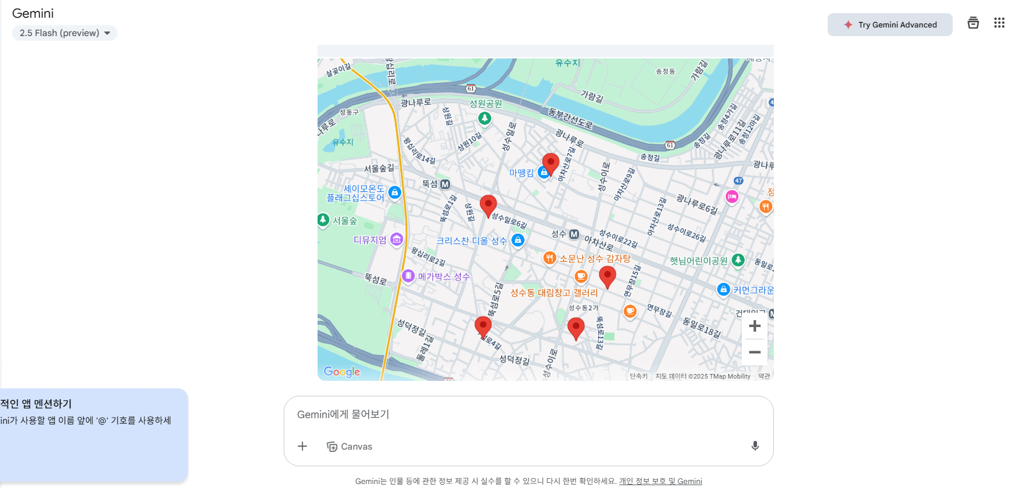This screenshot has width=1010, height=488.
Task: Select the 메가박스 성수 cinema marker
Action: [x=408, y=276]
